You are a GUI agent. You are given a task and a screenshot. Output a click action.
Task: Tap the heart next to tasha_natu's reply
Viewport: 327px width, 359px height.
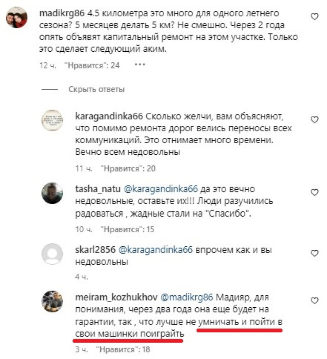click(x=315, y=192)
